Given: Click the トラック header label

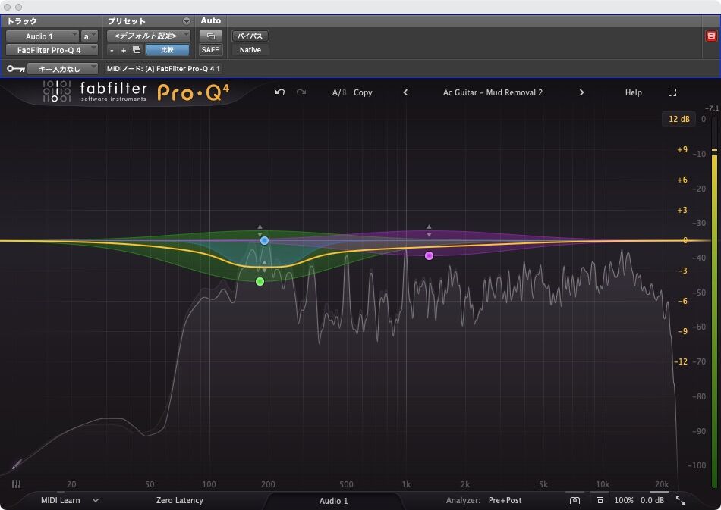Looking at the screenshot, I should (21, 21).
